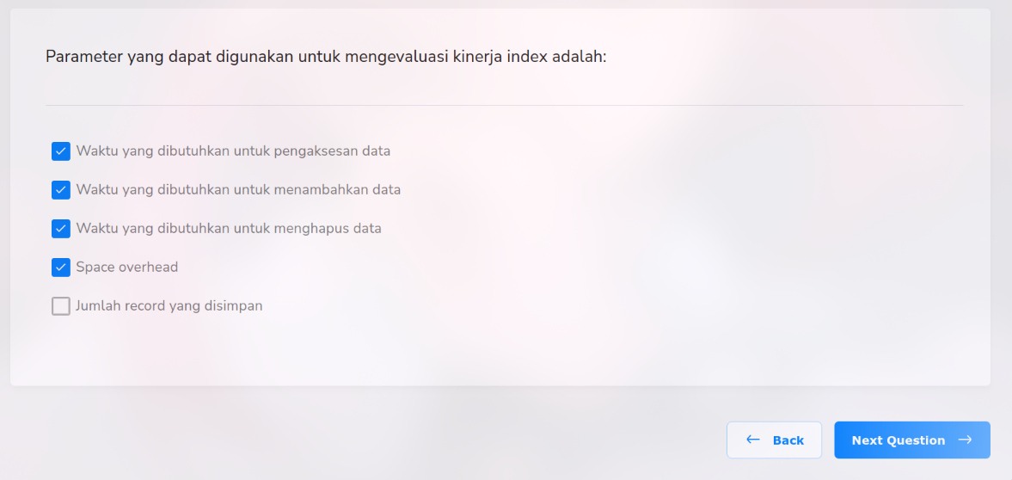Click the 'Space overhead' option text
The width and height of the screenshot is (1012, 480).
tap(127, 268)
